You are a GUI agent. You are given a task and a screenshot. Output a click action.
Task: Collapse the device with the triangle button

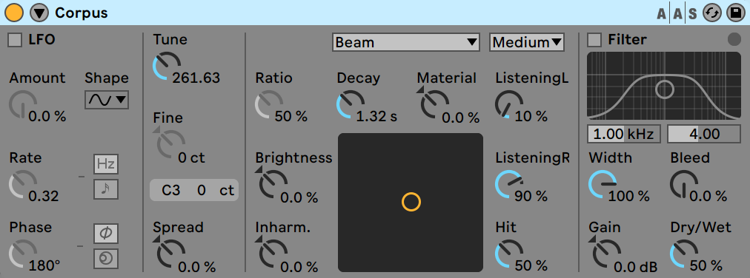coord(39,13)
